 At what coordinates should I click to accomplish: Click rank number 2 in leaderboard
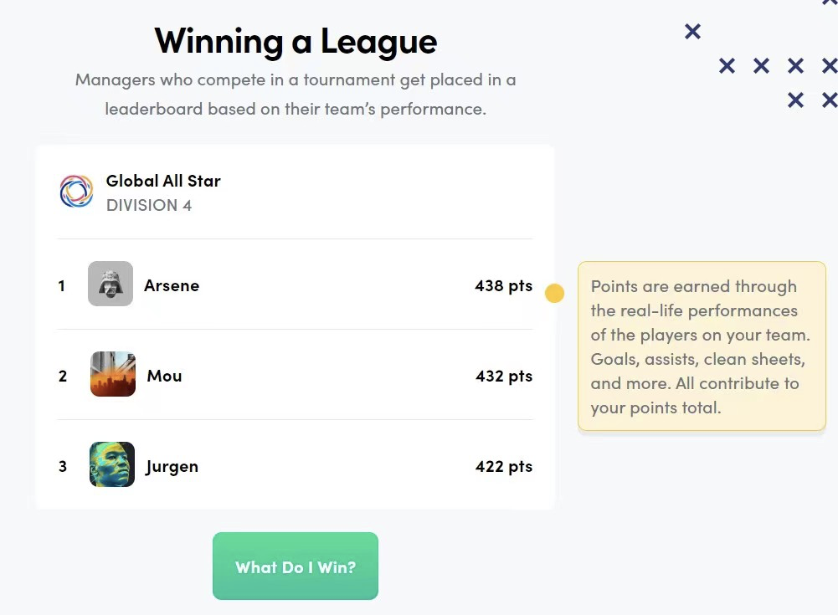click(63, 377)
